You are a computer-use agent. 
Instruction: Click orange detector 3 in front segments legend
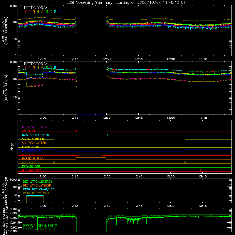coord(34,12)
